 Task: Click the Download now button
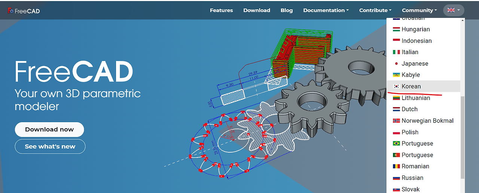coord(49,130)
